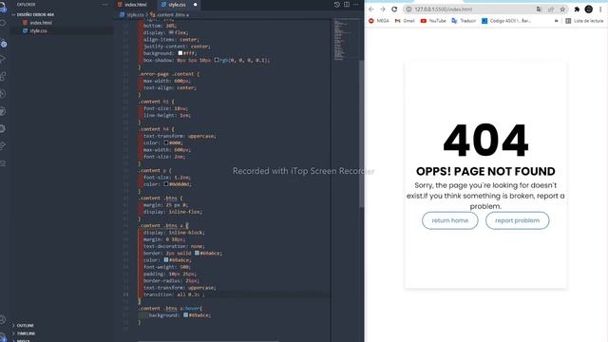Show more bookmarks with the chevron
Image resolution: width=608 pixels, height=342 pixels.
pos(557,21)
